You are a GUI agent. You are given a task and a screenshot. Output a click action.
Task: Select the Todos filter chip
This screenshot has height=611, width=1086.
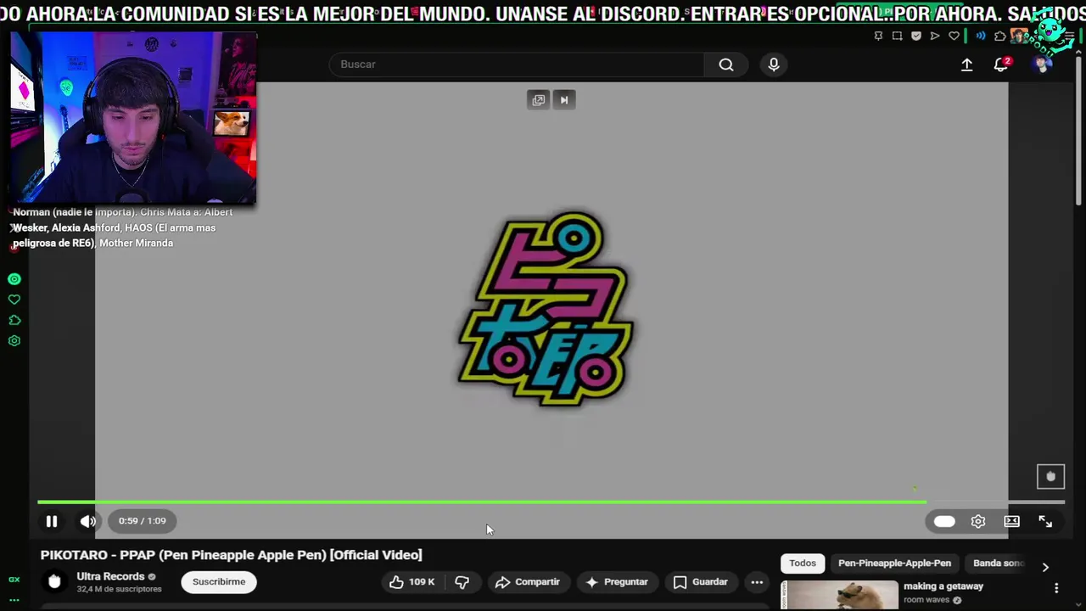pos(803,563)
